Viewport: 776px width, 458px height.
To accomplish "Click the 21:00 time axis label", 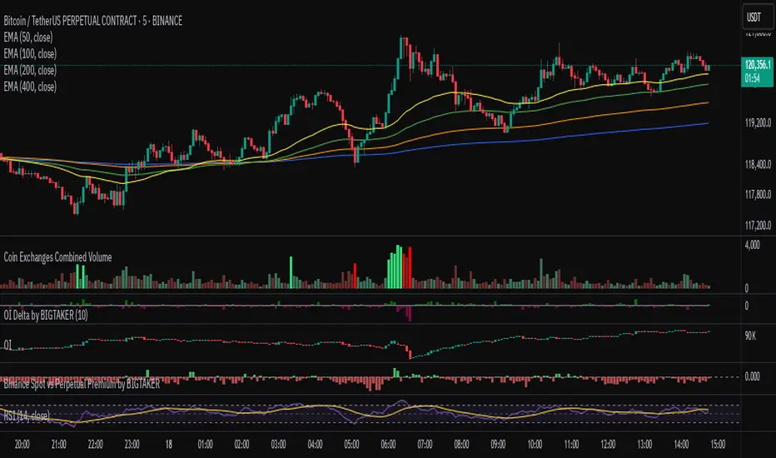I will click(x=59, y=444).
